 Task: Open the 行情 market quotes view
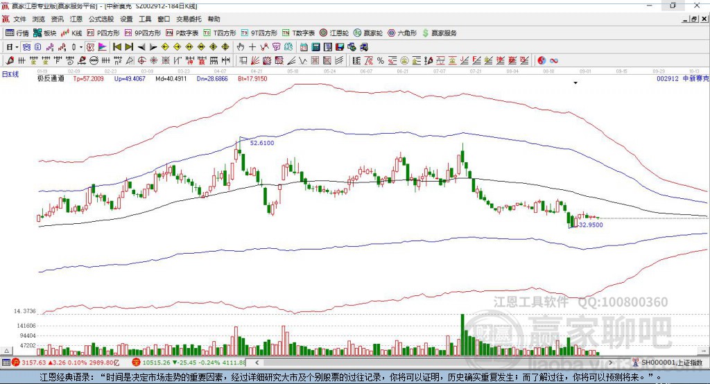(x=17, y=33)
